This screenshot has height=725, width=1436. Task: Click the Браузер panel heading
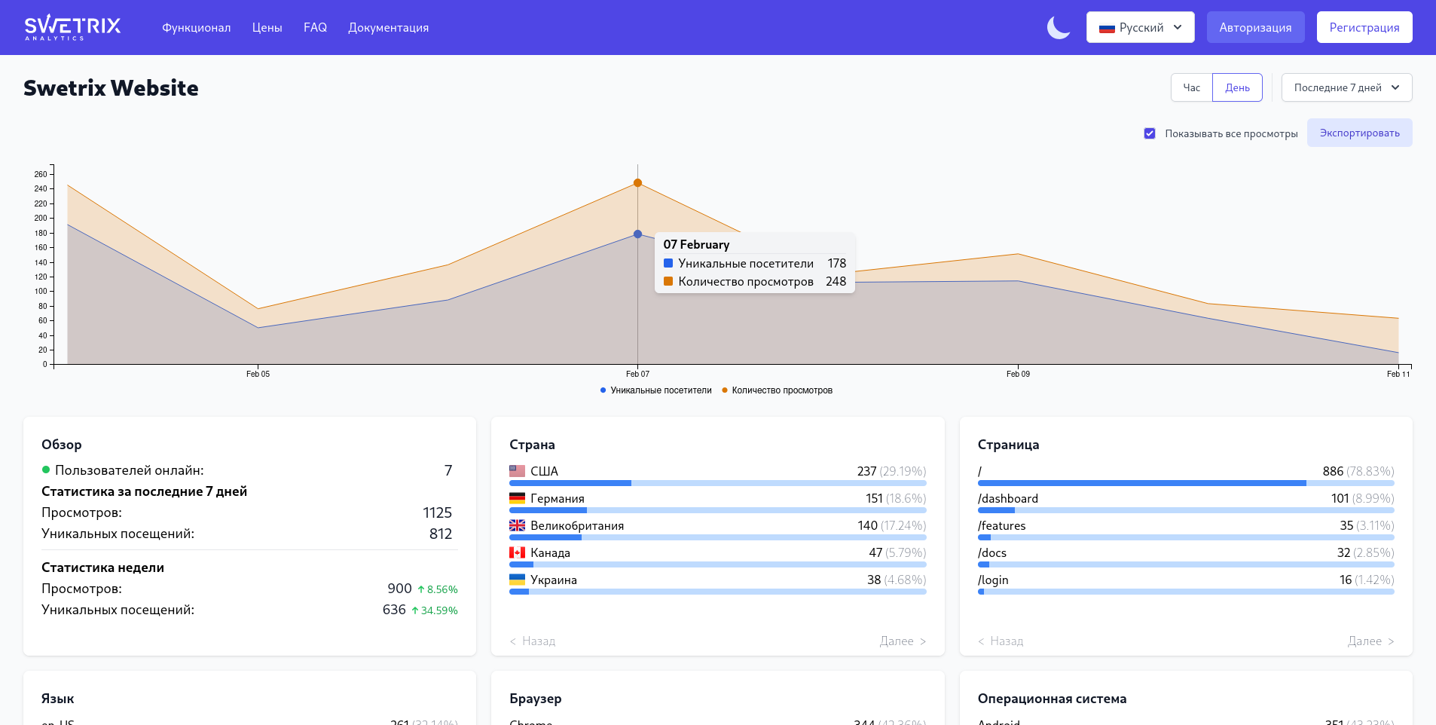coord(536,699)
